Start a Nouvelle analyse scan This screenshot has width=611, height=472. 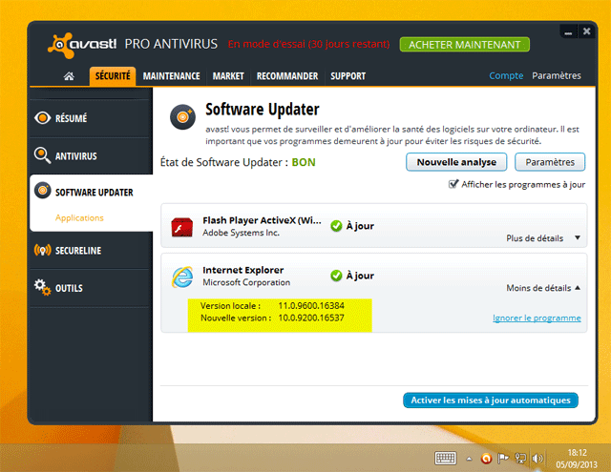[x=456, y=162]
